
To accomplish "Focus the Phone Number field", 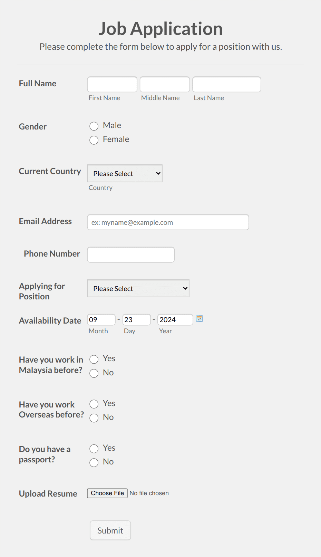I will 131,255.
